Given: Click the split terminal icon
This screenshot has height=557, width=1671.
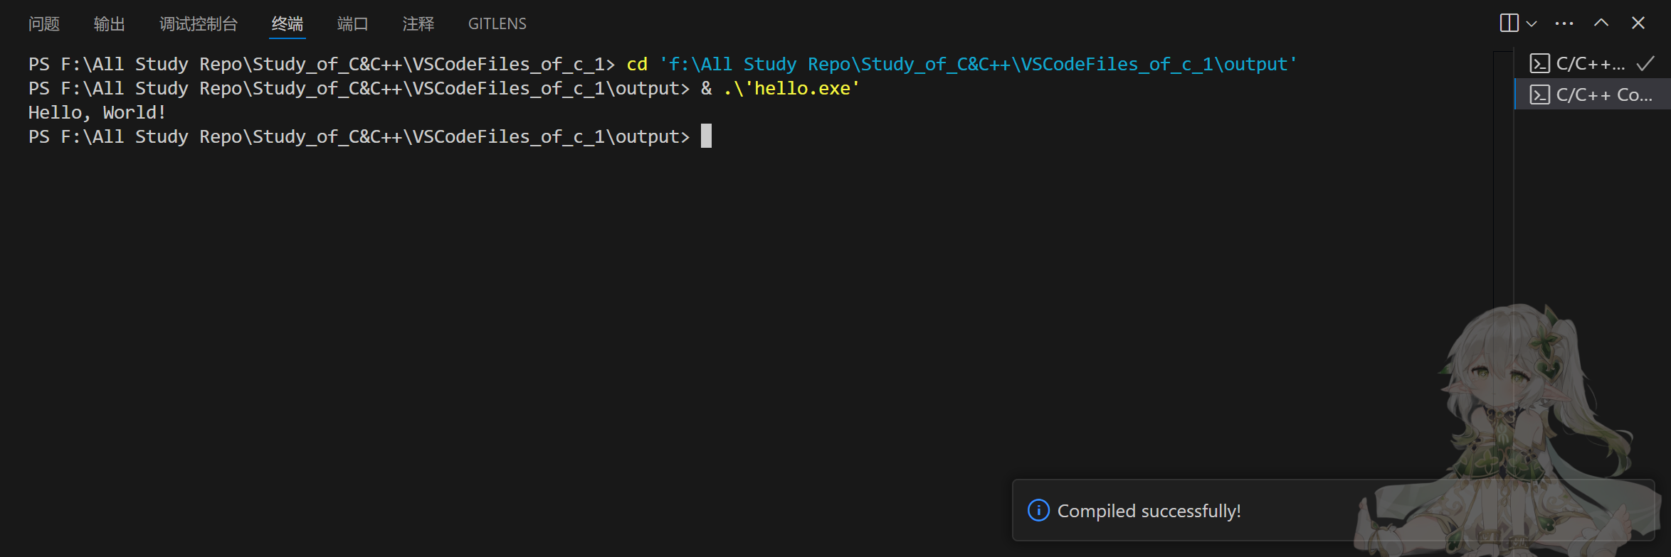Looking at the screenshot, I should click(1508, 23).
